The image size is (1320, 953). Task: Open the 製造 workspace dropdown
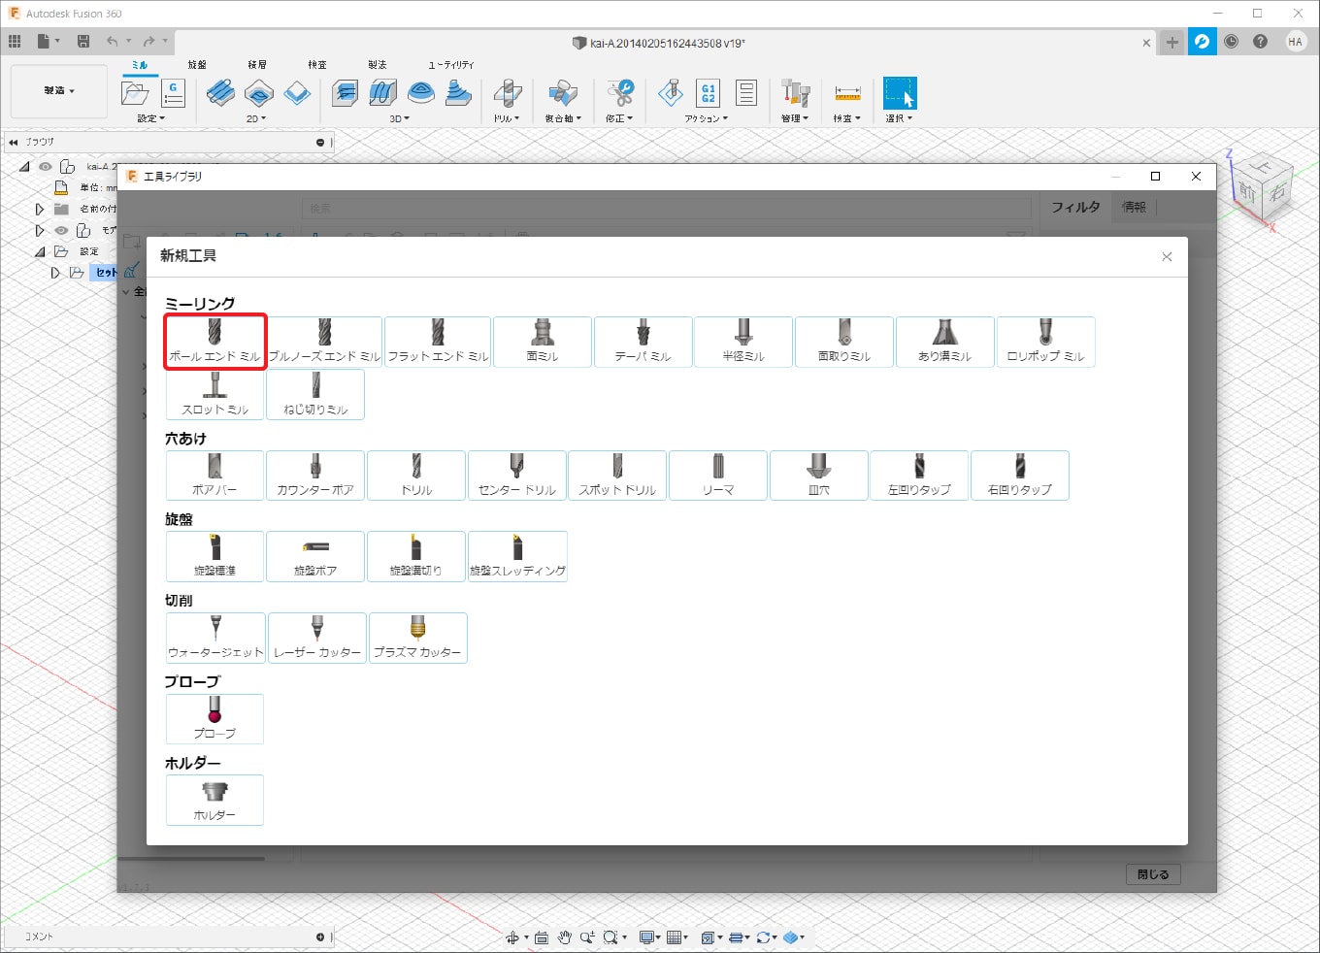coord(58,91)
